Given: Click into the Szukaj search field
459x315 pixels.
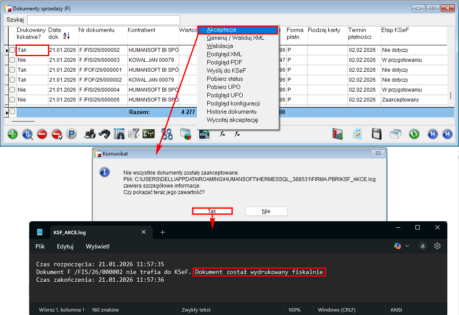Looking at the screenshot, I should click(x=104, y=20).
